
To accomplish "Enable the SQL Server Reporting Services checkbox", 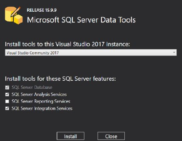I will coord(7,101).
